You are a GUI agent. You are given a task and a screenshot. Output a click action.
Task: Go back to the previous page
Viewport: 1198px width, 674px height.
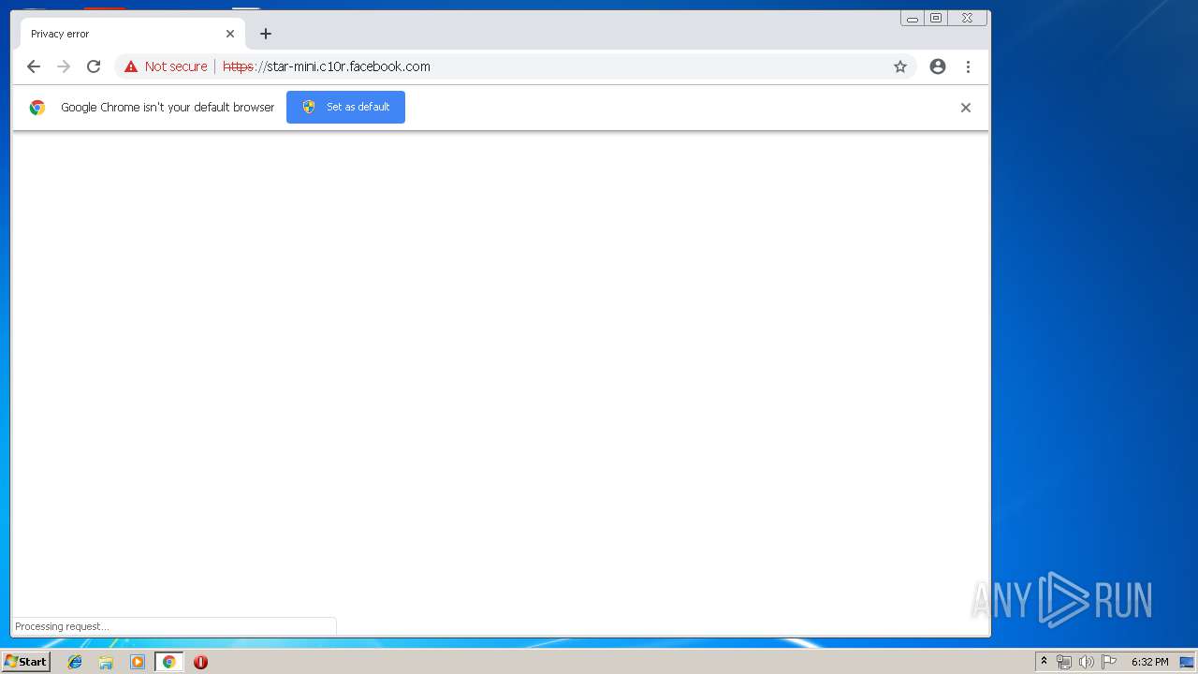point(34,66)
